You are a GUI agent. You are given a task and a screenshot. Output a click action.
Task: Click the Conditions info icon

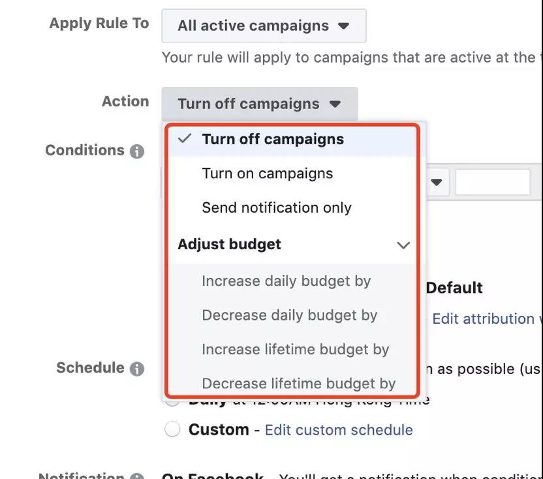point(136,151)
